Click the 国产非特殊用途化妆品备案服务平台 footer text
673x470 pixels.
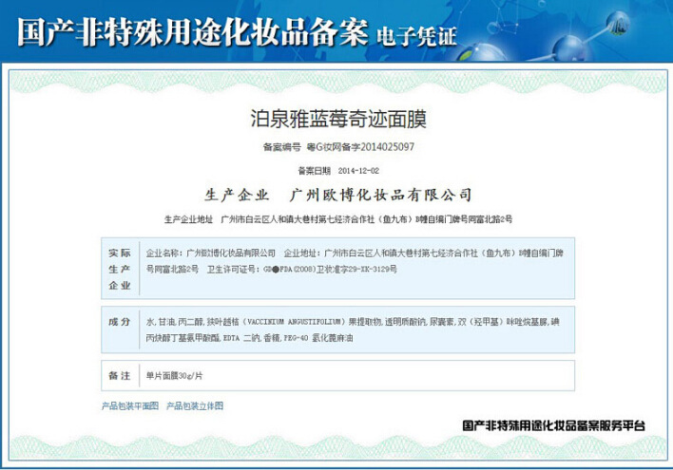552,426
